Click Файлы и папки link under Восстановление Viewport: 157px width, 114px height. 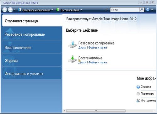[98, 62]
